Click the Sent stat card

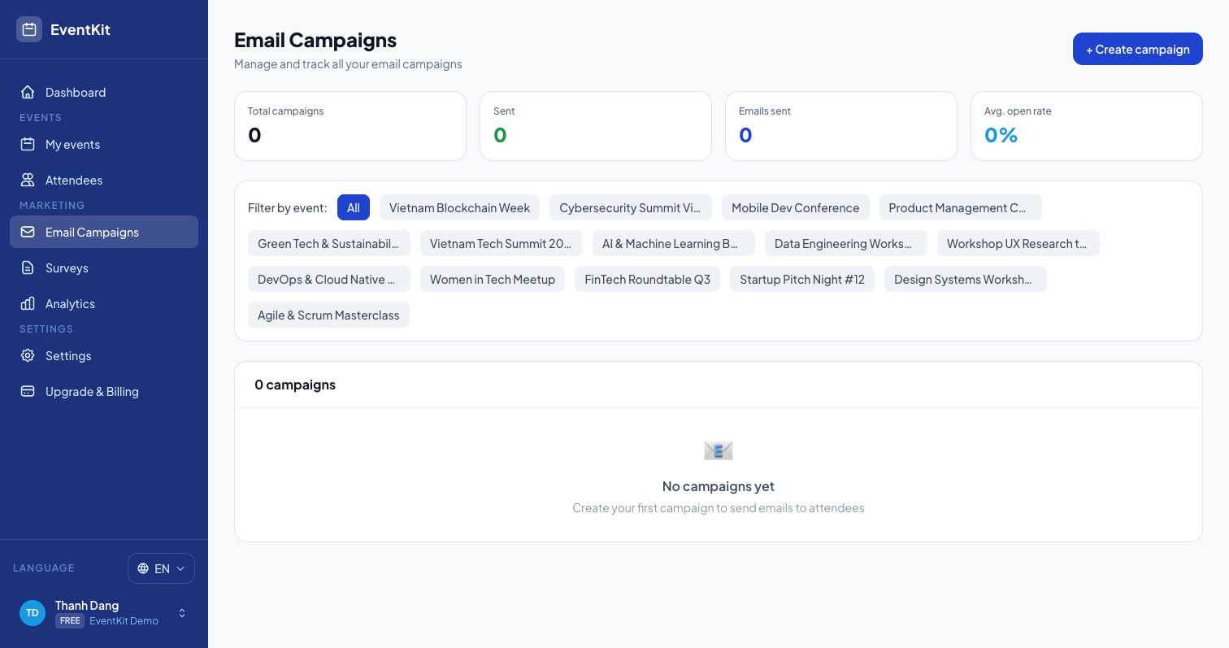pyautogui.click(x=596, y=126)
